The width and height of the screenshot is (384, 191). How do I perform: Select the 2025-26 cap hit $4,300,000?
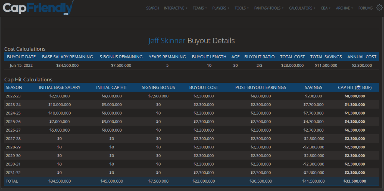[x=354, y=122]
